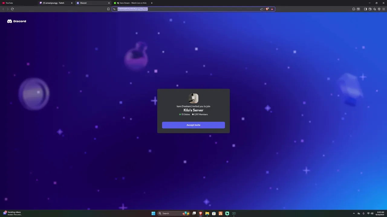Open File Explorer from taskbar

tap(207, 213)
